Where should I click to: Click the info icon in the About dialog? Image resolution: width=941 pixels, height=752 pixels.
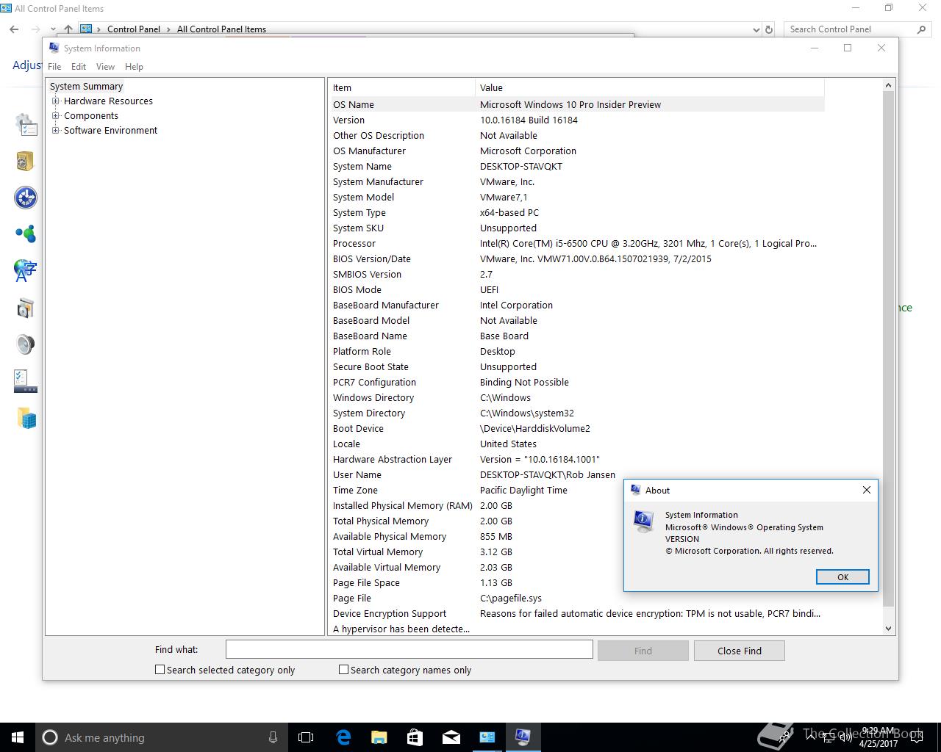(643, 521)
